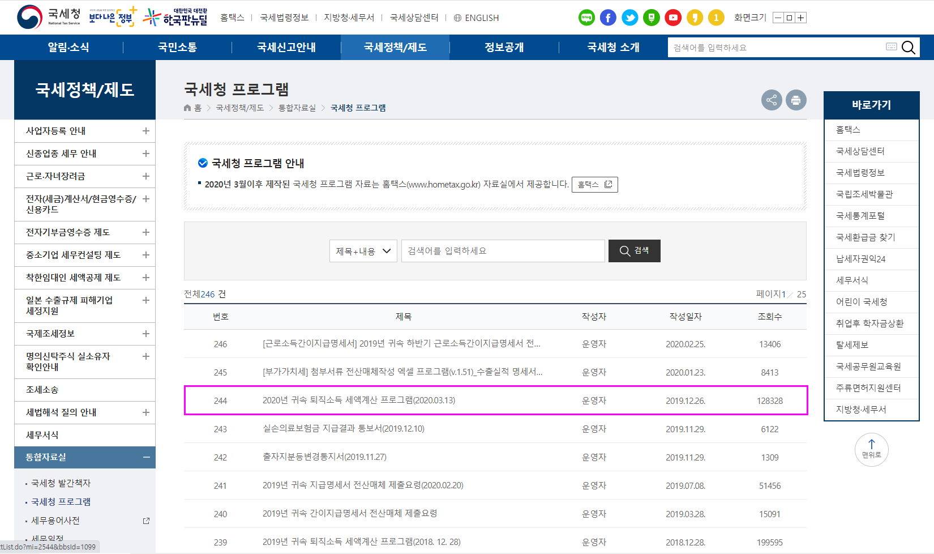Click the print page icon
Viewport: 934px width, 554px height.
click(796, 100)
